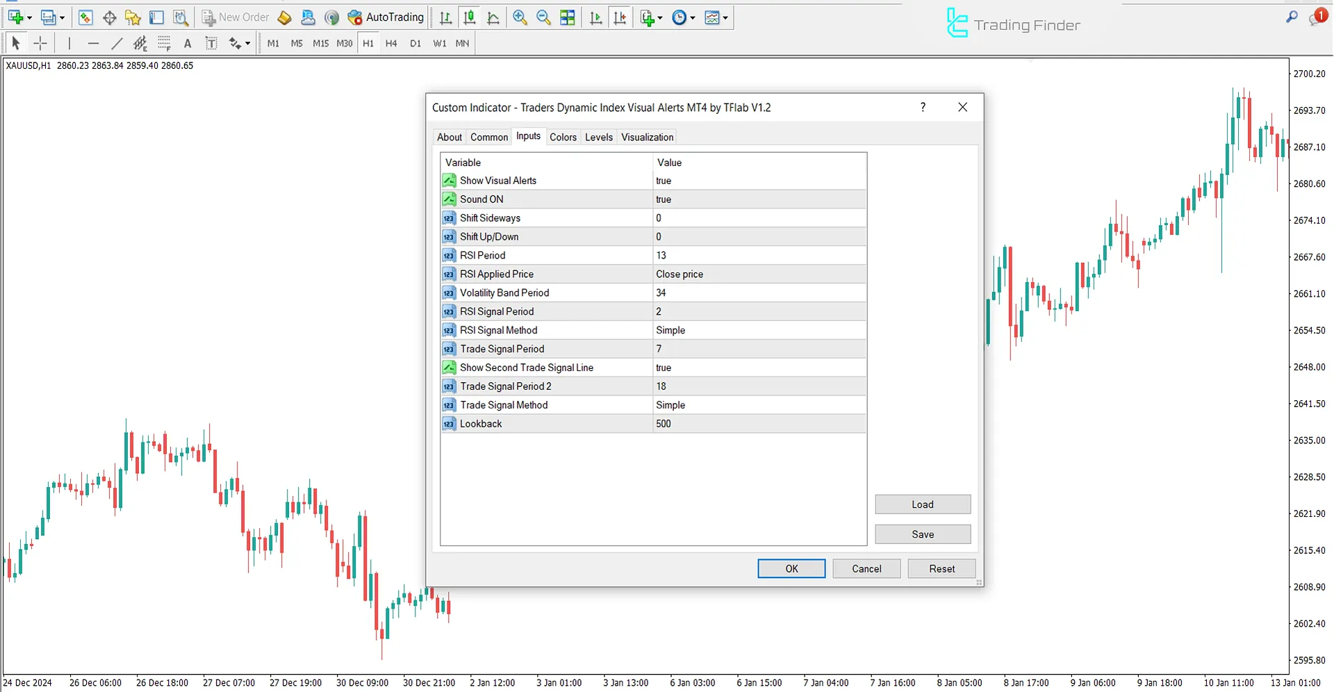Expand the arrows tool dropdown
The height and width of the screenshot is (692, 1334).
[247, 43]
